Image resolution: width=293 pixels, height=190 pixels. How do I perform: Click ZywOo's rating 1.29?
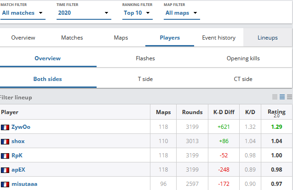(276, 127)
